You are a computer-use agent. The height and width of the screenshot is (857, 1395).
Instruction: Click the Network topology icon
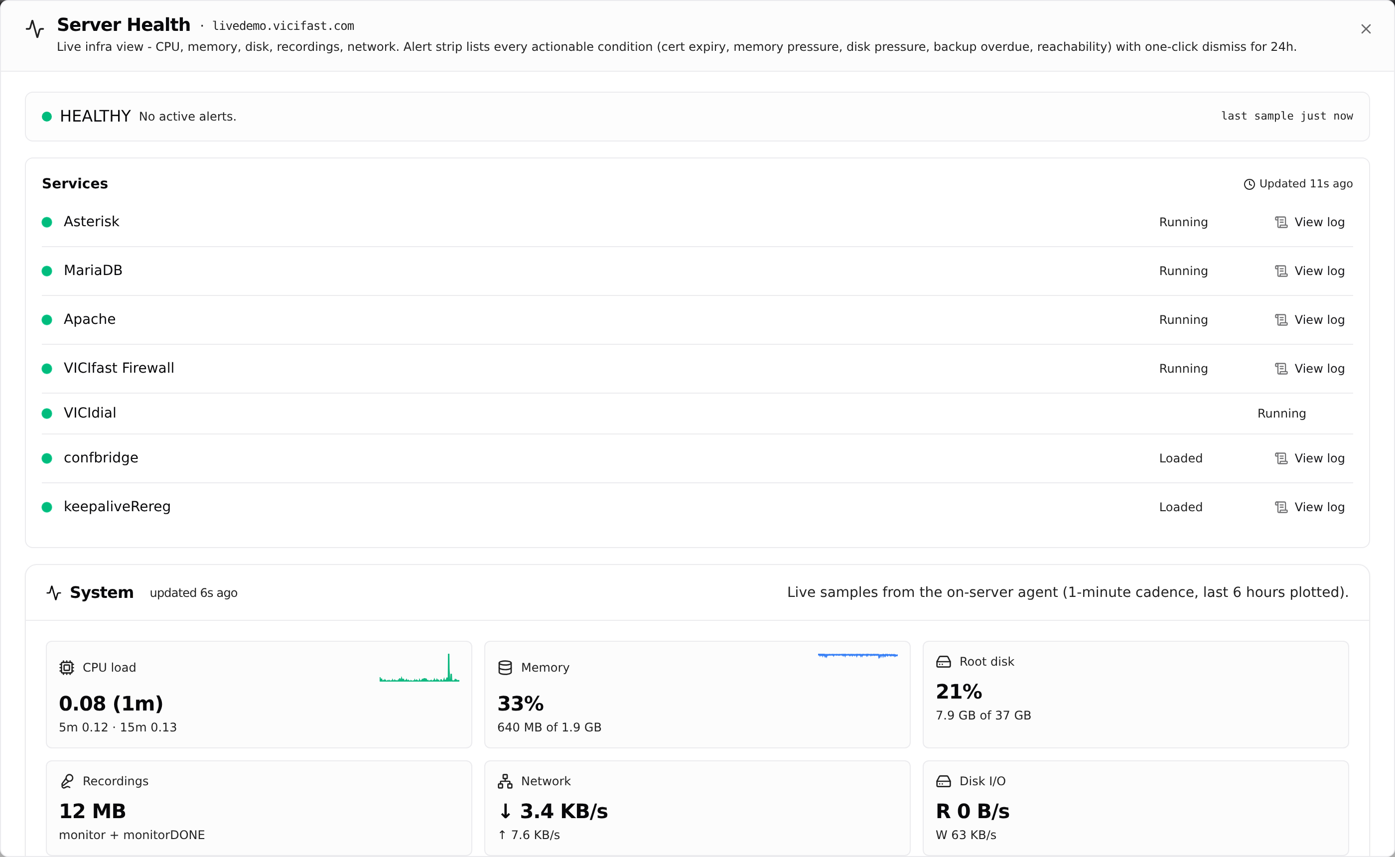505,781
